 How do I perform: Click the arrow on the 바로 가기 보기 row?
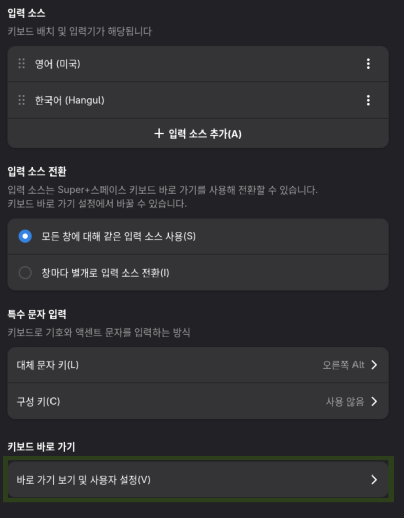tap(374, 480)
